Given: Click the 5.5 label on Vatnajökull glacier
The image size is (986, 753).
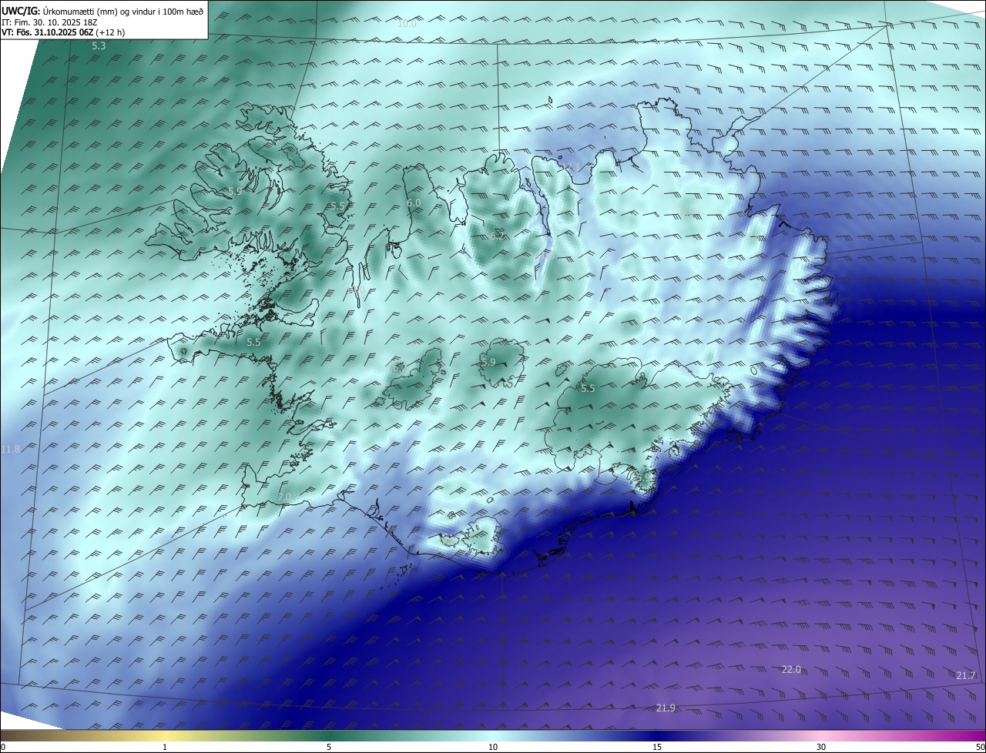Looking at the screenshot, I should [588, 388].
